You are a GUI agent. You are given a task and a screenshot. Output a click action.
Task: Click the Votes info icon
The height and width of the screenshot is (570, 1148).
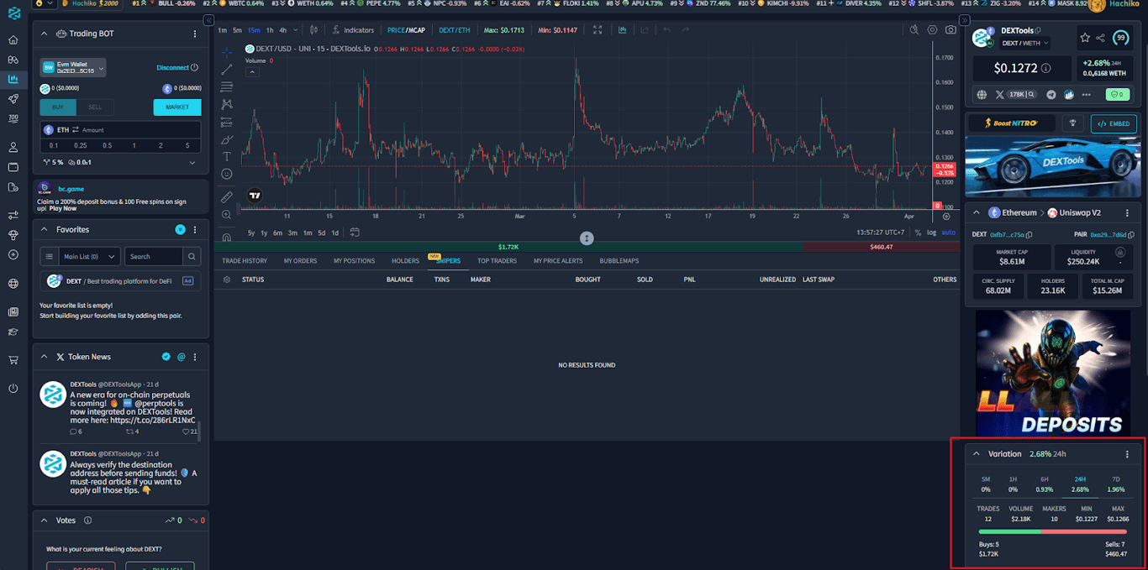(88, 520)
